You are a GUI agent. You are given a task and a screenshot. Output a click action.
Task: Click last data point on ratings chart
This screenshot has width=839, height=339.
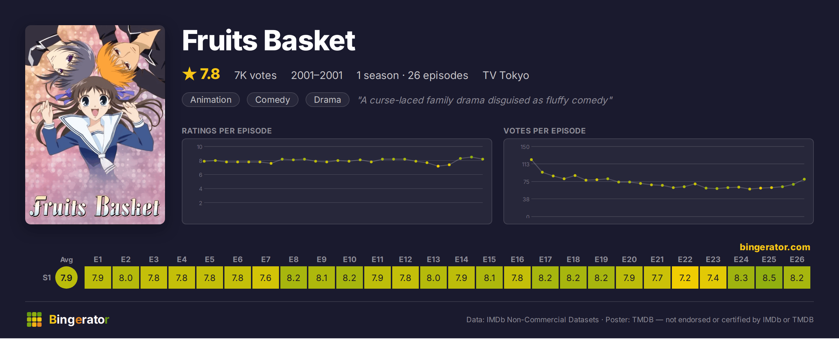pyautogui.click(x=483, y=159)
